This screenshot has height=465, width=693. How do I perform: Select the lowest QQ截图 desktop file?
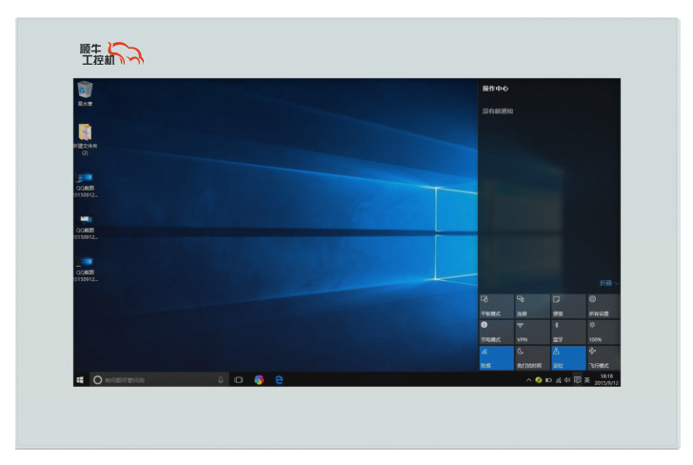click(85, 270)
